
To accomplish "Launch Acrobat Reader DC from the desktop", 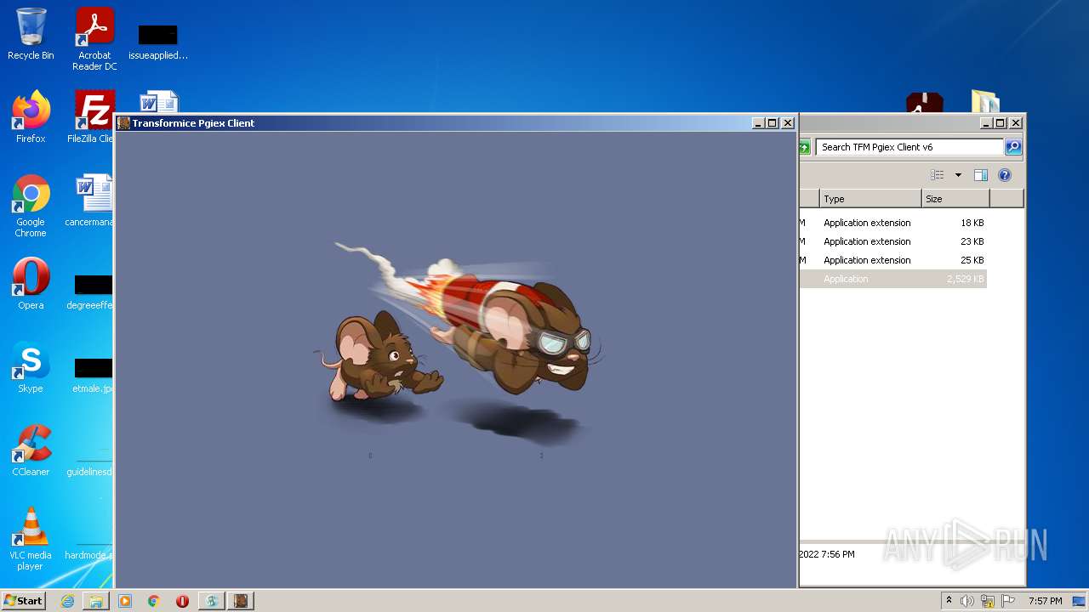I will tap(94, 39).
